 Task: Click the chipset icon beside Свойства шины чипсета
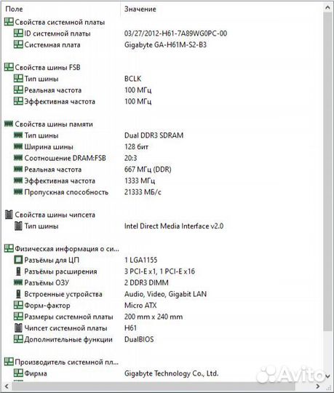tap(9, 215)
